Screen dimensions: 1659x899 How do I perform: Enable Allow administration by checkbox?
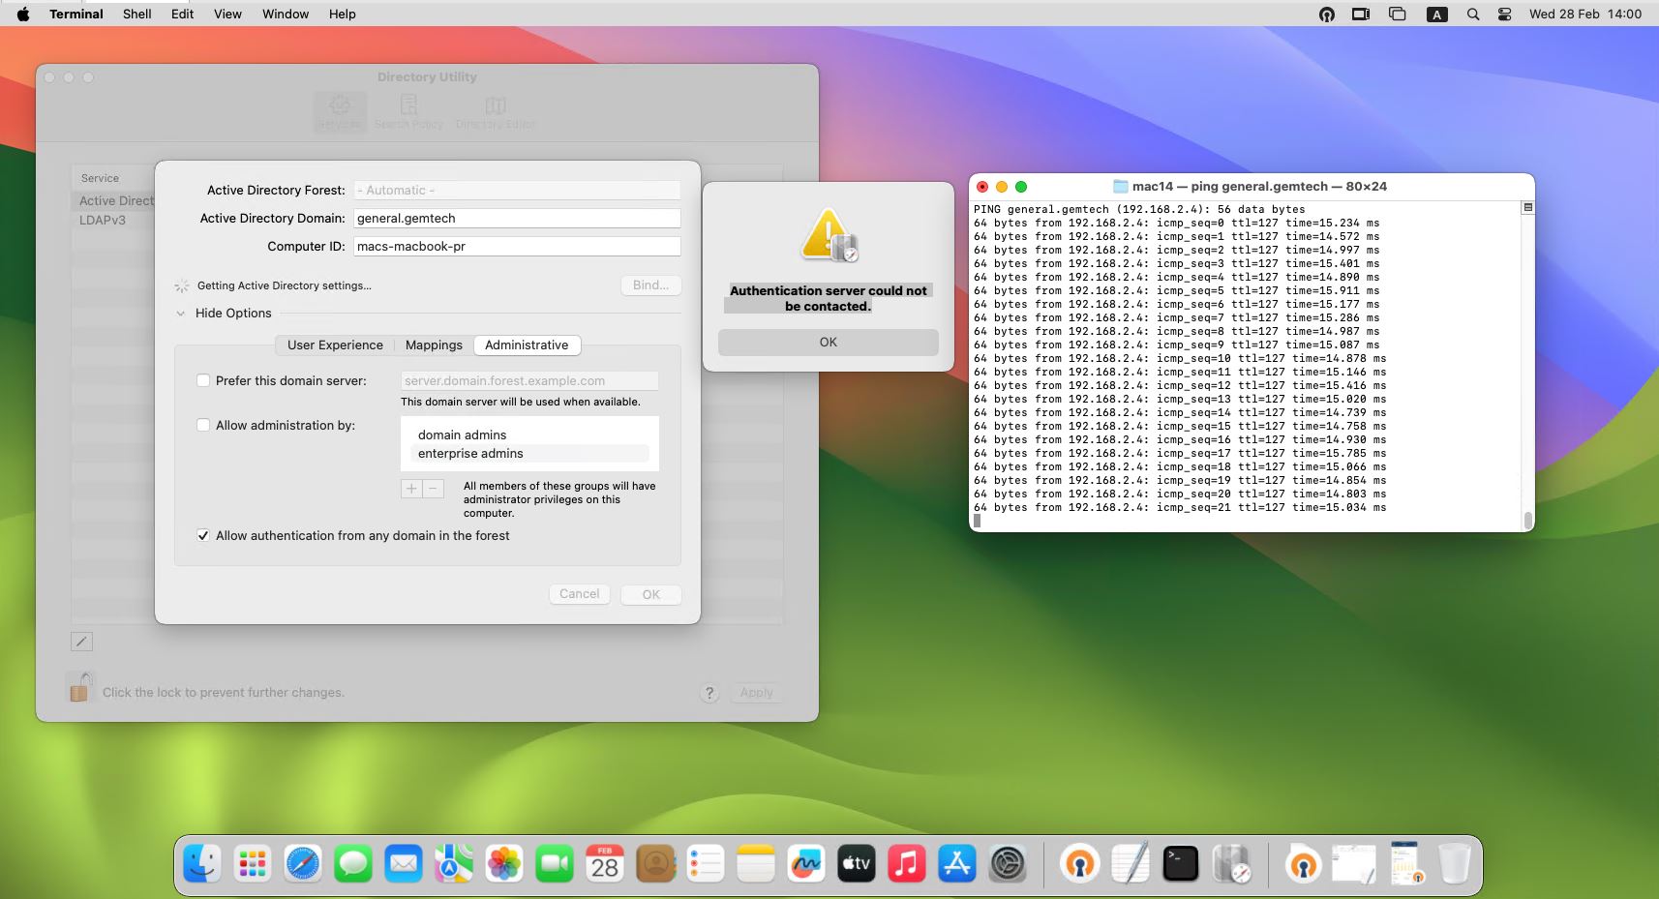203,425
